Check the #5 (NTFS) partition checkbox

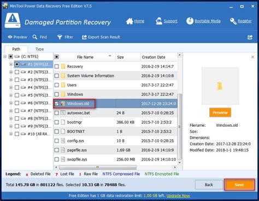pyautogui.click(x=17, y=95)
